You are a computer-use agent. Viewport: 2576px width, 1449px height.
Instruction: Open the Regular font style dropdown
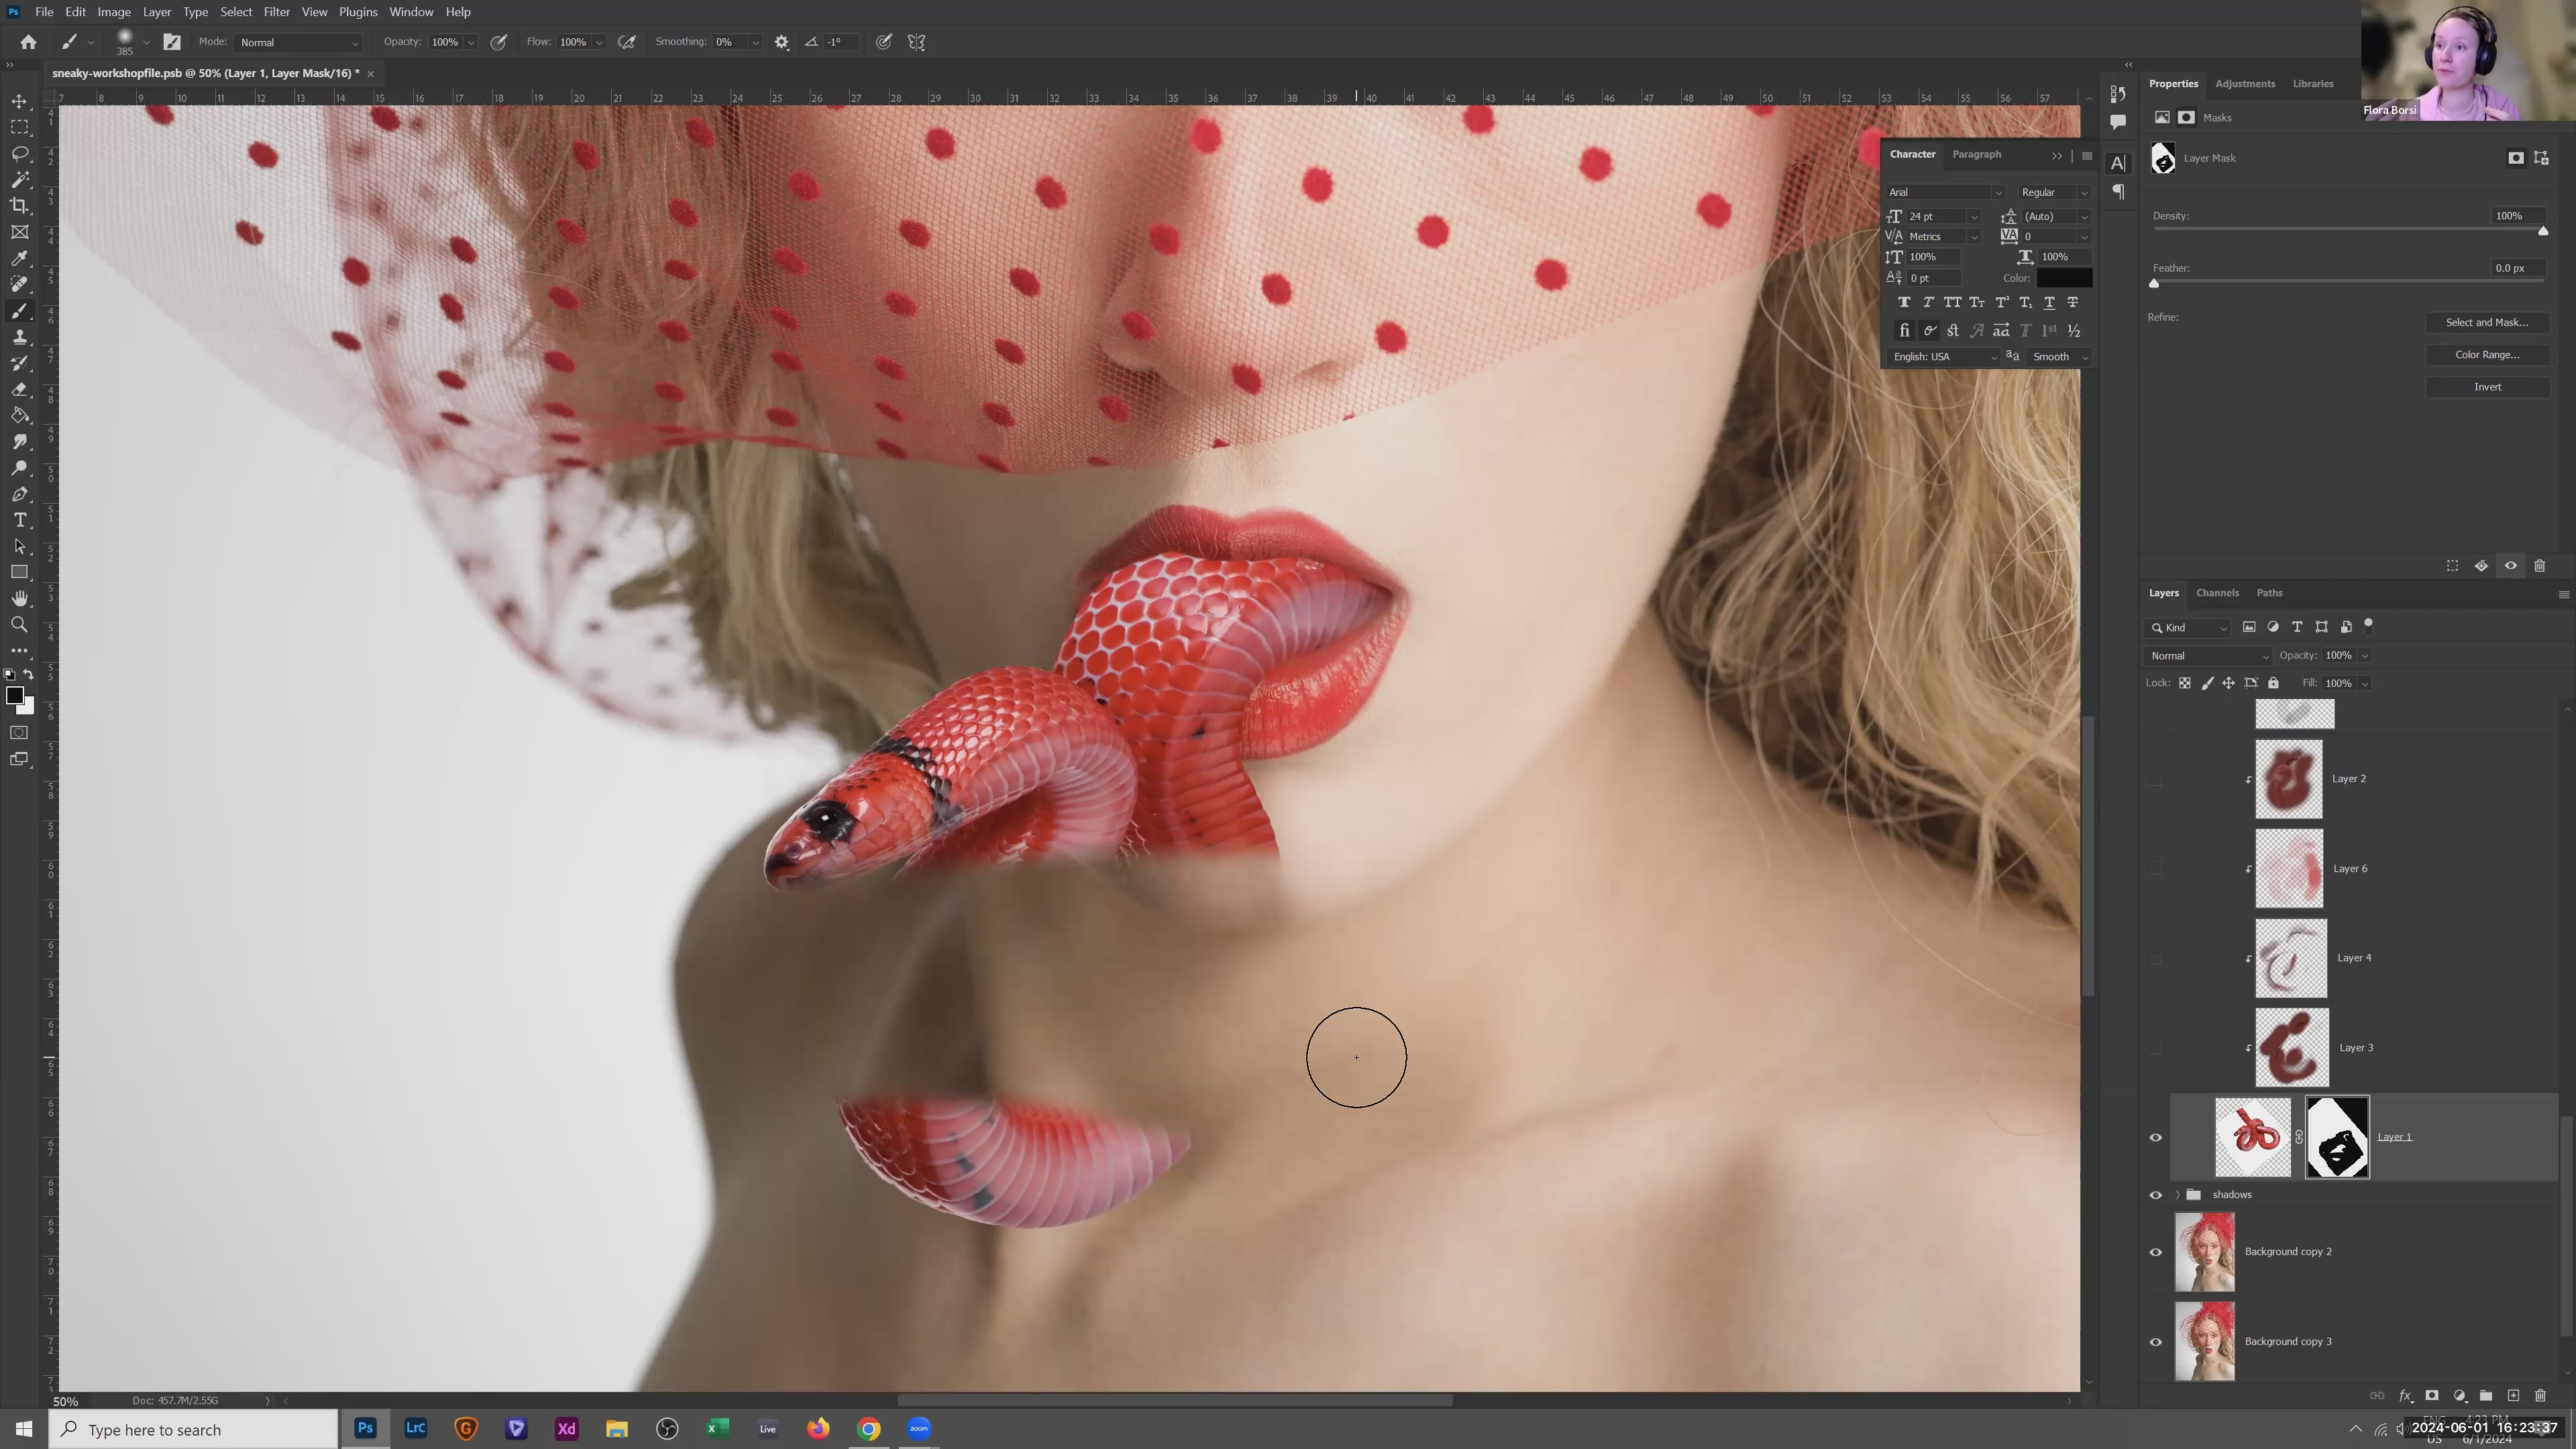point(2053,192)
